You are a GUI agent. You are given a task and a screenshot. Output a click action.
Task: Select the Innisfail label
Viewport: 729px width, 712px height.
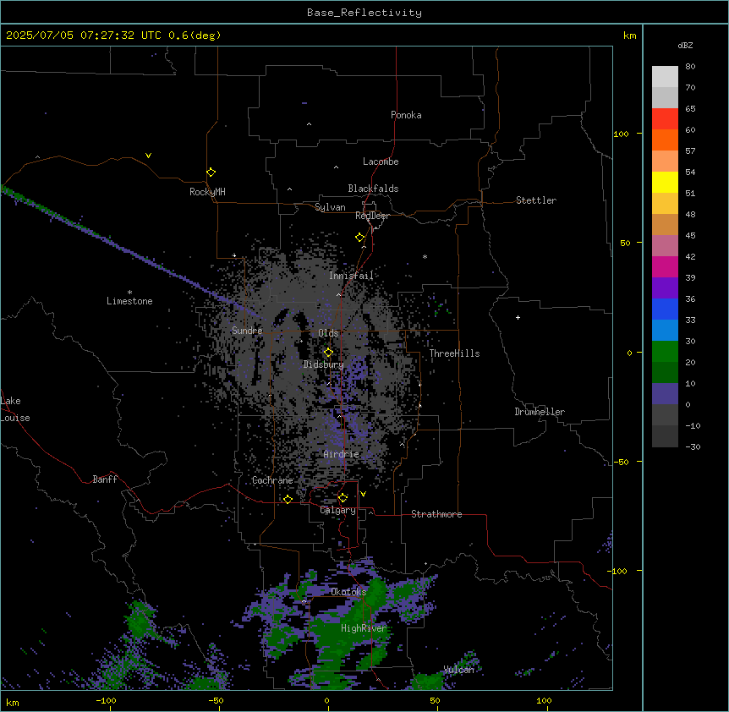(x=351, y=276)
